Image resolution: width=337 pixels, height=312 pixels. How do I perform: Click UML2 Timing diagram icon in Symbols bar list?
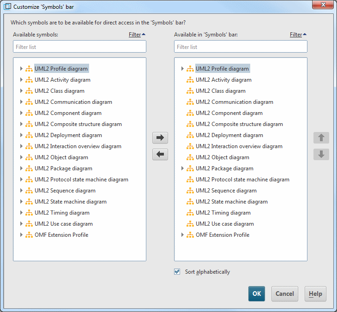pyautogui.click(x=190, y=213)
